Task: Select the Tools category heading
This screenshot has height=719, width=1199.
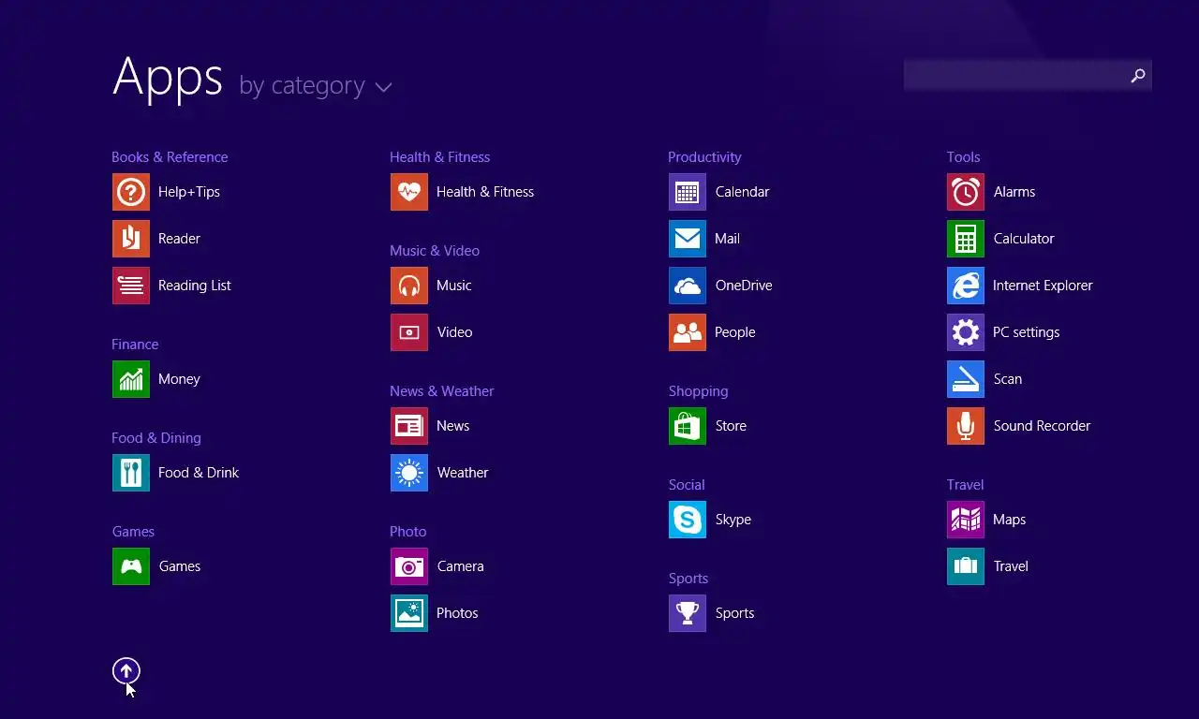Action: (x=963, y=157)
